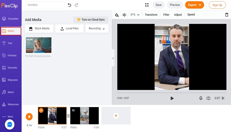Open the Transform options
Image resolution: width=231 pixels, height=132 pixels.
tap(151, 15)
